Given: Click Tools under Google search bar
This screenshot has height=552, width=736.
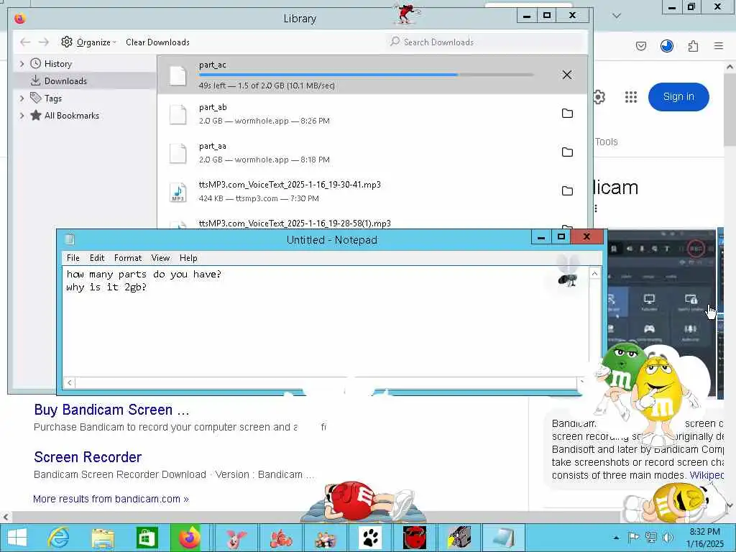Looking at the screenshot, I should tap(606, 142).
